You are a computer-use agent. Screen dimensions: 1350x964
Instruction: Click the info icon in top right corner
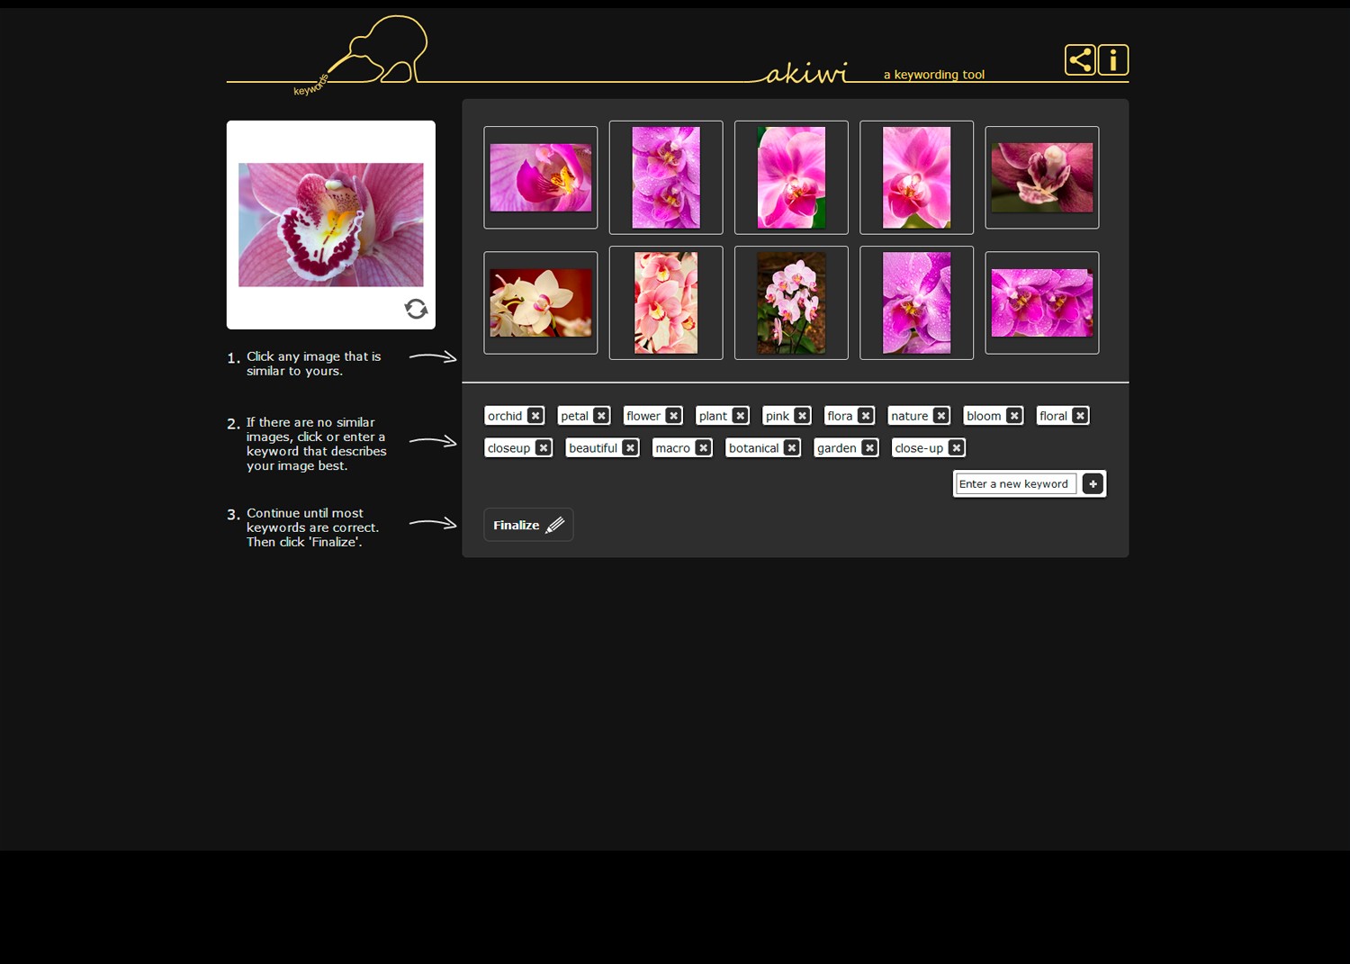[x=1112, y=59]
